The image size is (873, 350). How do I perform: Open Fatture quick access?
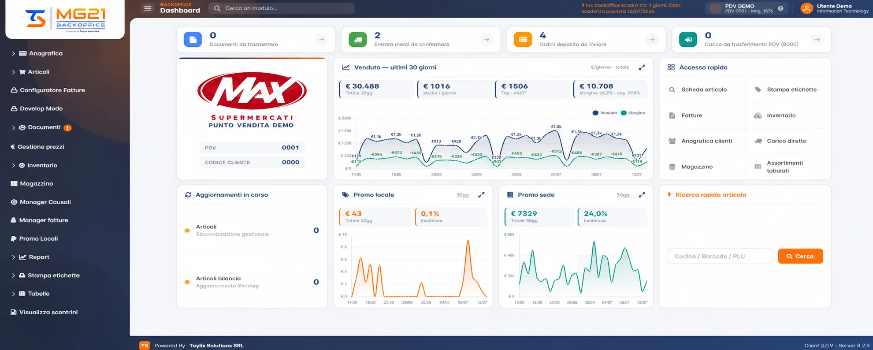tap(702, 115)
